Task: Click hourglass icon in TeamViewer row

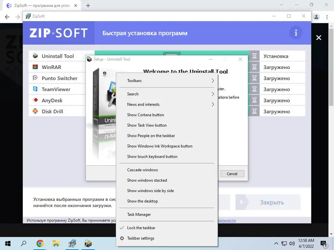Action: coord(254,89)
